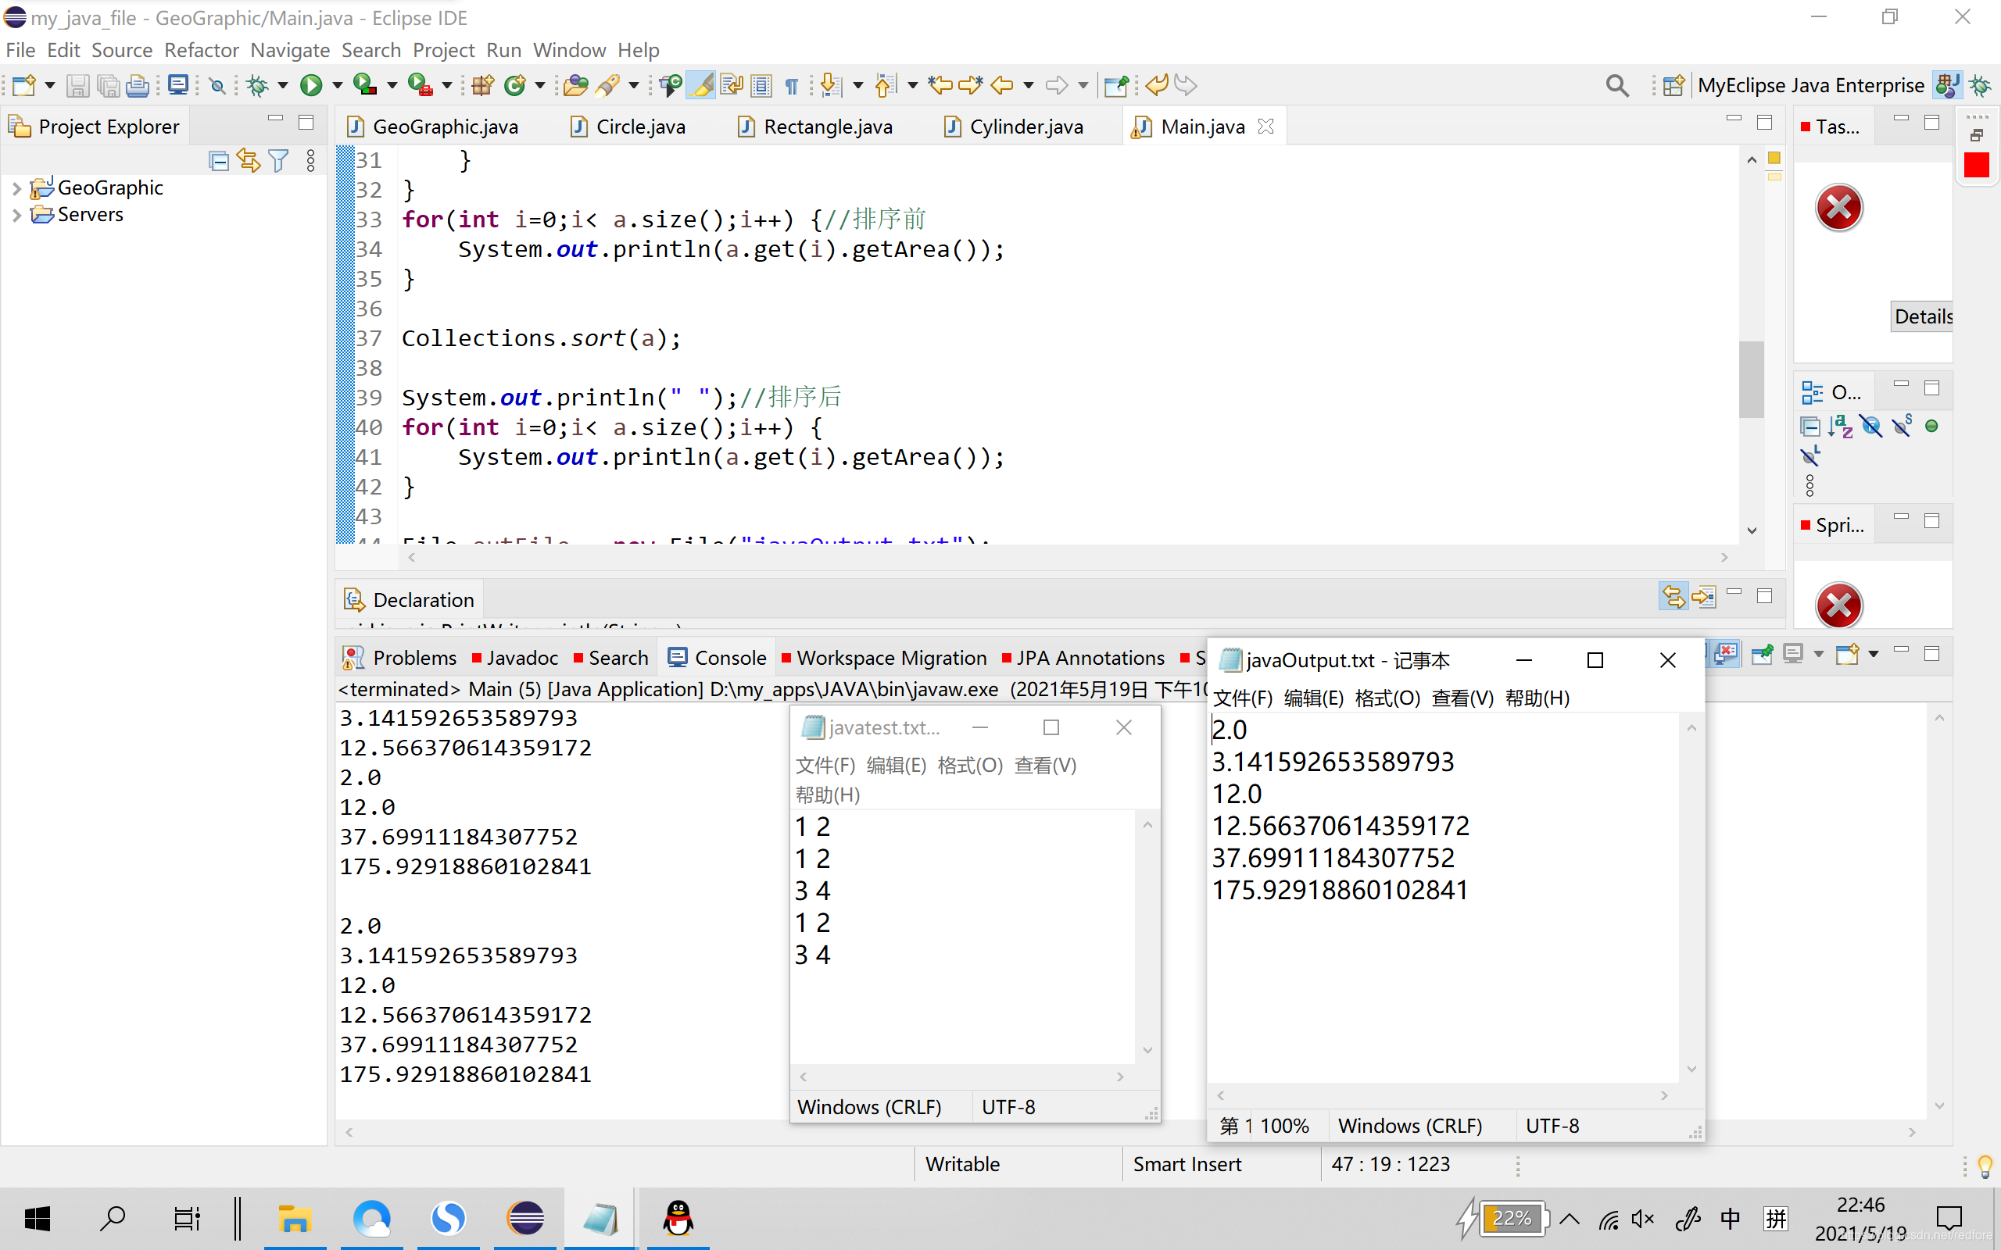Click the Save toolbar icon

(77, 85)
